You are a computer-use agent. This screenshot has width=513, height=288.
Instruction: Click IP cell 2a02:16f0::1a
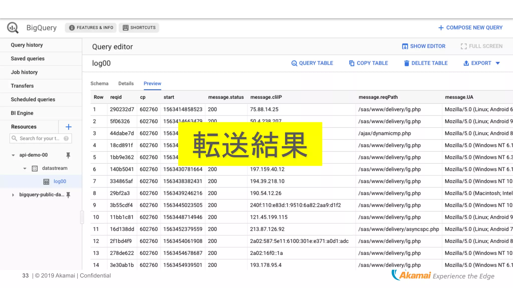267,253
